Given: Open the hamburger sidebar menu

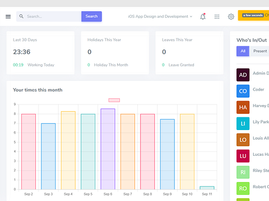Looking at the screenshot, I should coord(8,17).
